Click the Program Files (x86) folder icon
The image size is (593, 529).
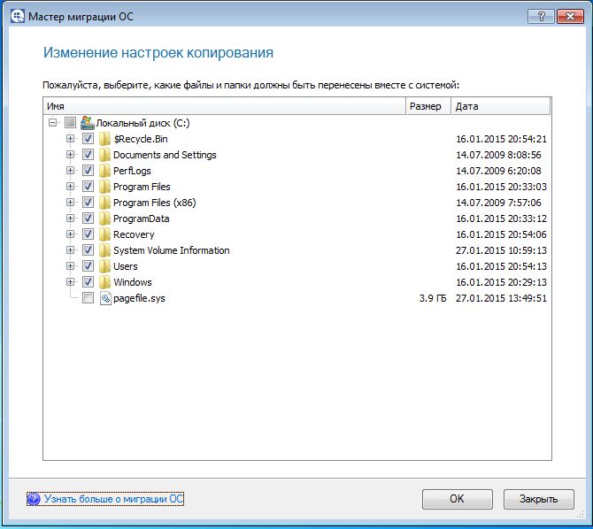coord(104,203)
